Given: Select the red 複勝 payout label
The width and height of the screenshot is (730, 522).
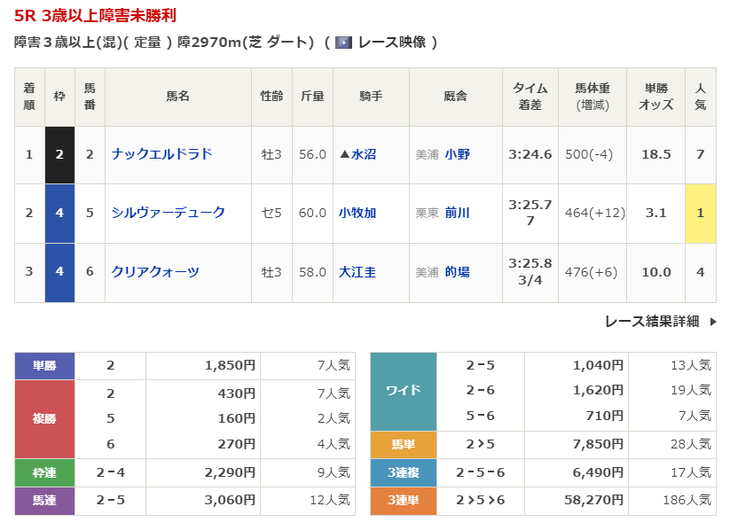Looking at the screenshot, I should (44, 418).
